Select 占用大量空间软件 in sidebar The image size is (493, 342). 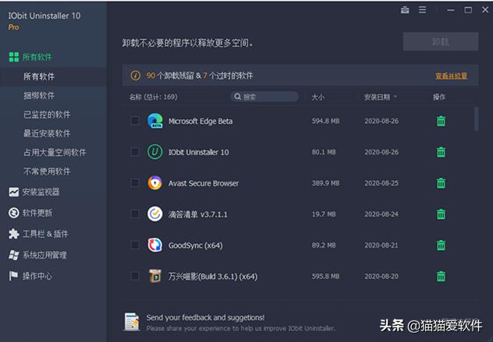click(55, 153)
